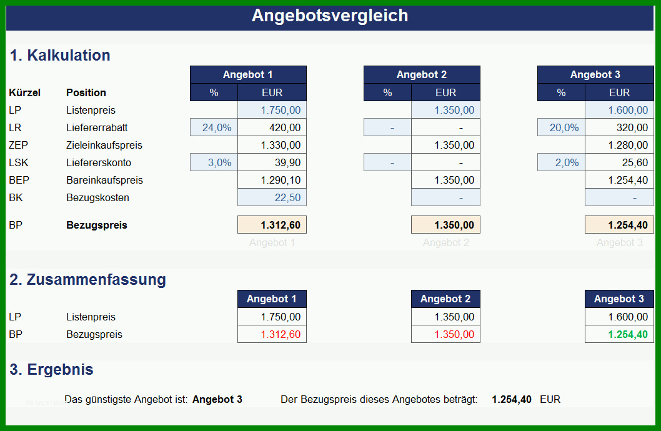Click the Bezugskosten row label
The width and height of the screenshot is (661, 431).
click(97, 197)
